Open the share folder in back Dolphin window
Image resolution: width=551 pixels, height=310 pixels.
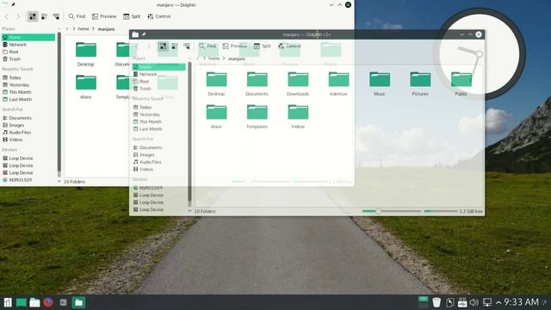pos(86,87)
